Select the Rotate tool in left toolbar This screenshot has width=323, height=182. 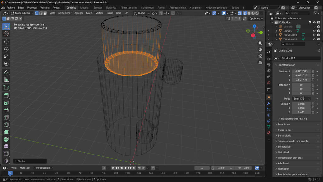click(x=6, y=49)
